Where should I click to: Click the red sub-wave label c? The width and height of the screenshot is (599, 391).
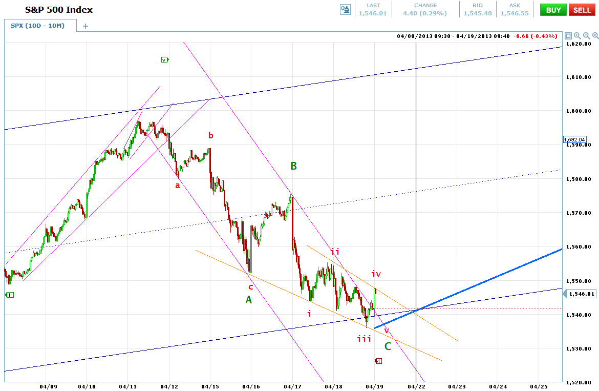pos(250,287)
